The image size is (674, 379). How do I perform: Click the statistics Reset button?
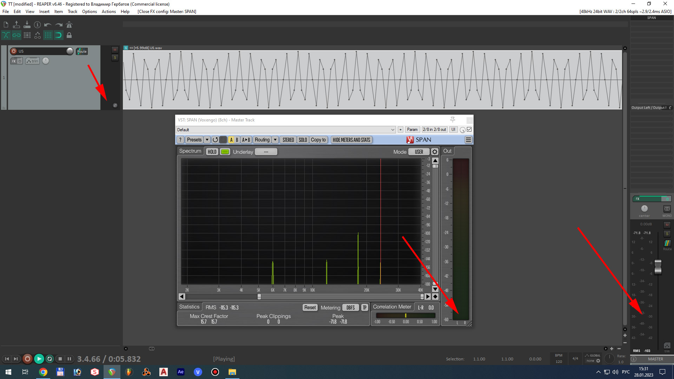point(310,308)
